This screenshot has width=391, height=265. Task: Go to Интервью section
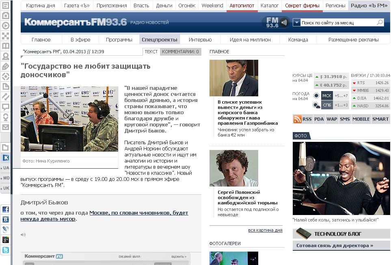pos(200,40)
